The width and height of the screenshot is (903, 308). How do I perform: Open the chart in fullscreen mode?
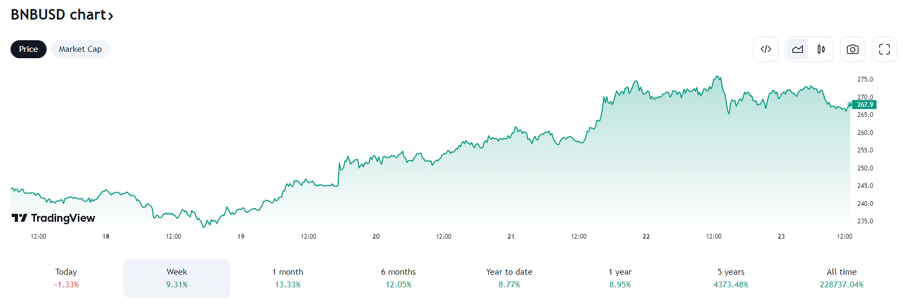click(884, 49)
